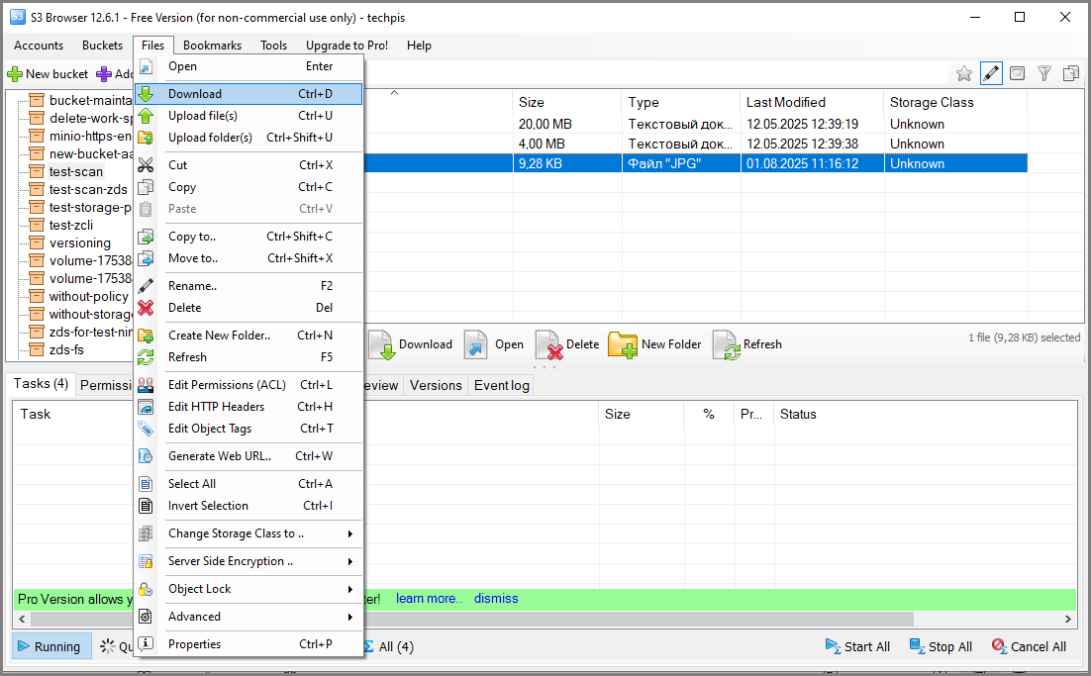Click the red X Delete icon in menu
The width and height of the screenshot is (1091, 676).
point(146,308)
